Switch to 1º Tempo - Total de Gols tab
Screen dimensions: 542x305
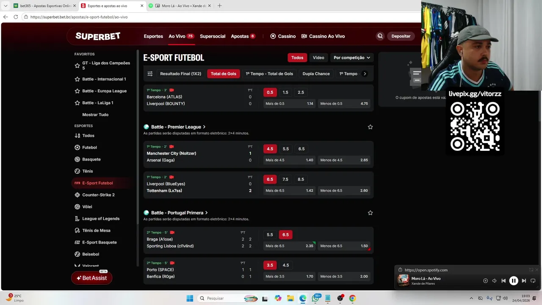[269, 74]
